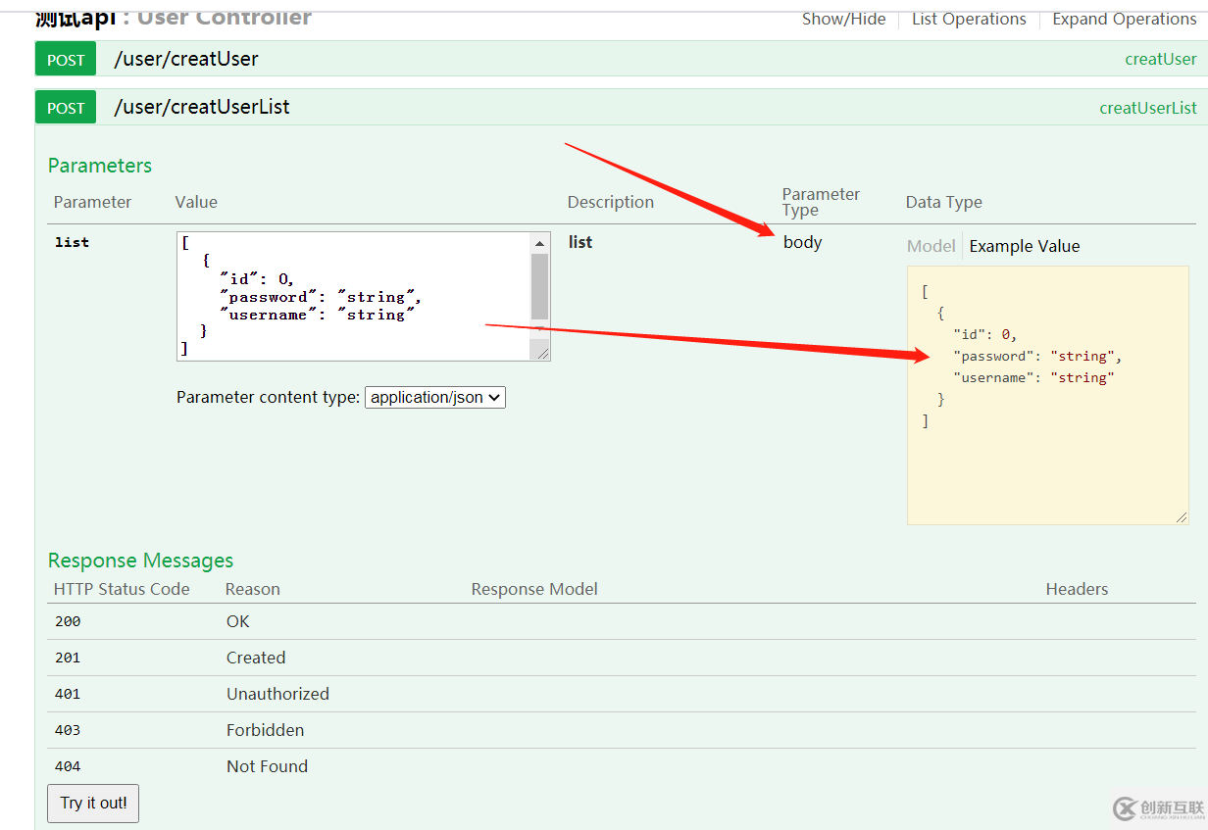Viewport: 1208px width, 830px height.
Task: Click the textarea scrollbar down arrow
Action: [x=540, y=331]
